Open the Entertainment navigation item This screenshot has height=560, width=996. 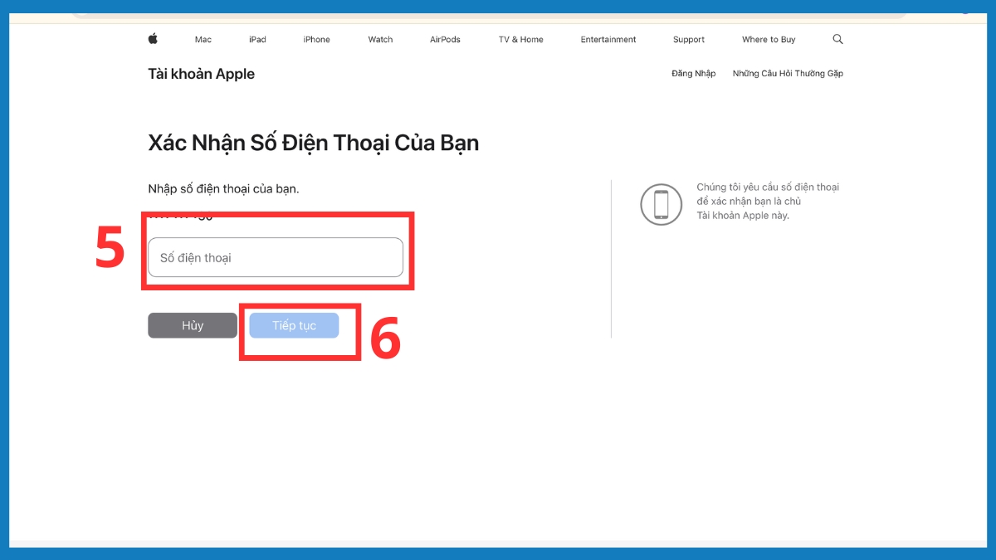608,39
